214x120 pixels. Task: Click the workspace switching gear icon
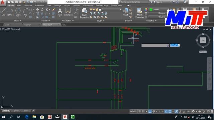pos(193,111)
